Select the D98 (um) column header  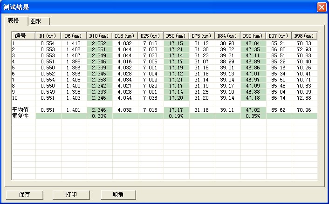[x=304, y=35]
